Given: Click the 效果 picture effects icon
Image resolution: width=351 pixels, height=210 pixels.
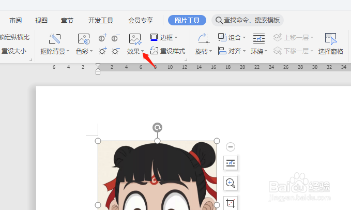Looking at the screenshot, I should [135, 39].
